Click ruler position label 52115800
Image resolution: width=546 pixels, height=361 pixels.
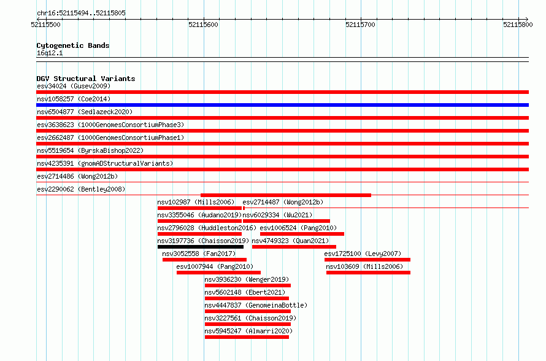tap(518, 25)
